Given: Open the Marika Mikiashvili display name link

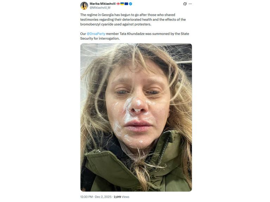Looking at the screenshot, I should tap(102, 4).
